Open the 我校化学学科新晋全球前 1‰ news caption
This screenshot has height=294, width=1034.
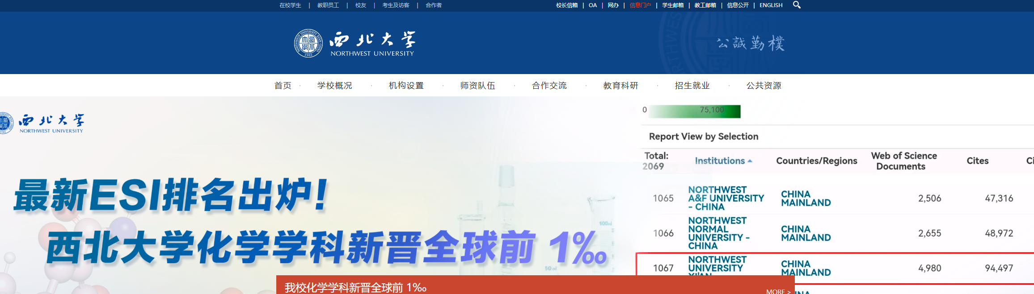coord(356,288)
